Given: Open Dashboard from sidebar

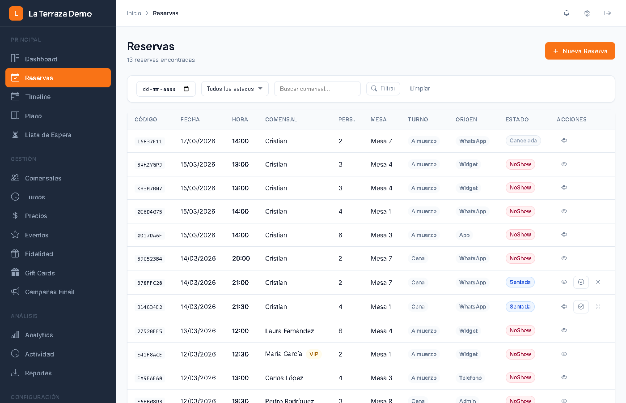Looking at the screenshot, I should pyautogui.click(x=58, y=59).
